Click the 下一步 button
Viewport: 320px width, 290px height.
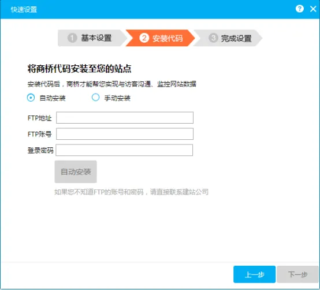[297, 274]
